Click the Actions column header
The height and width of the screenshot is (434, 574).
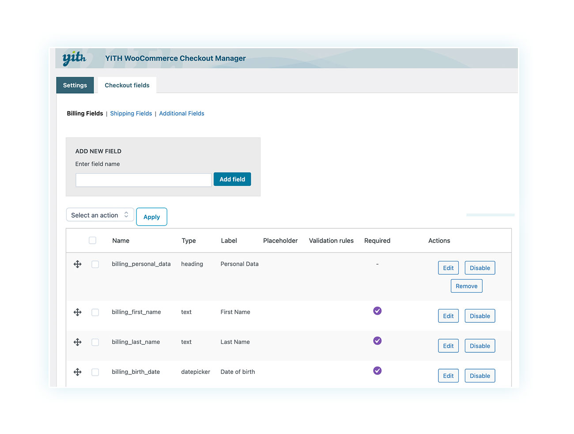[x=439, y=241]
